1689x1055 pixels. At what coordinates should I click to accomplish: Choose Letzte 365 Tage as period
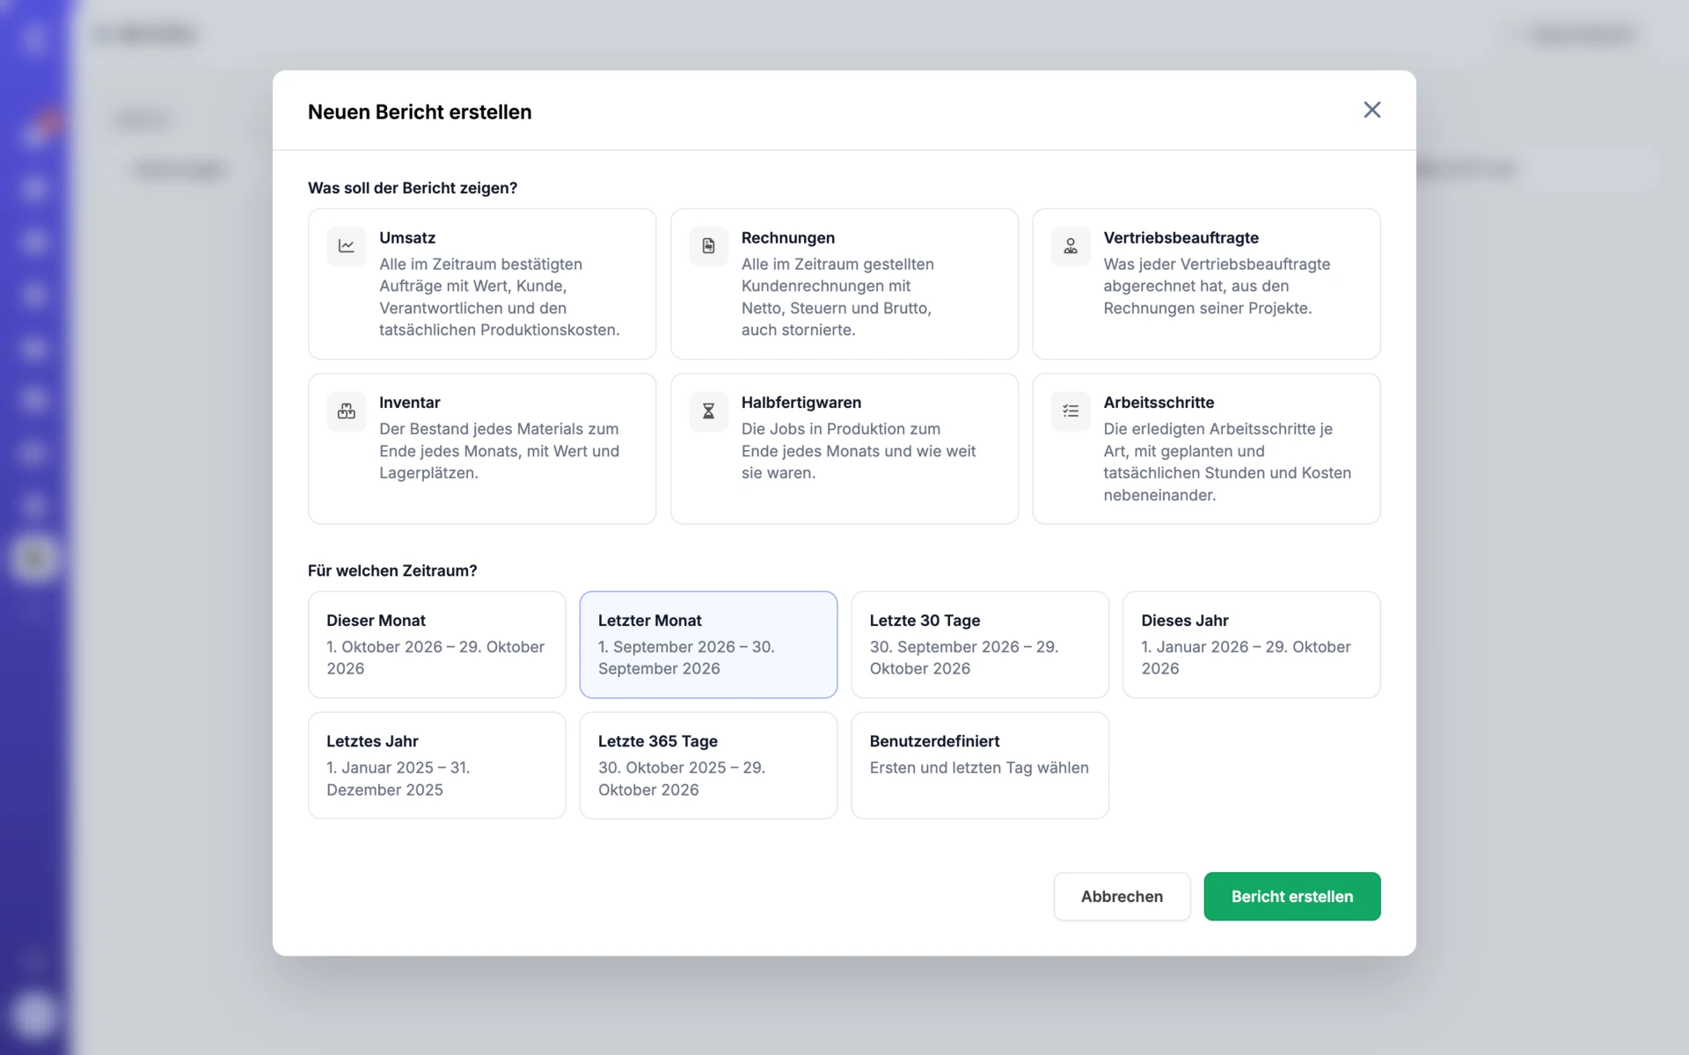coord(708,765)
